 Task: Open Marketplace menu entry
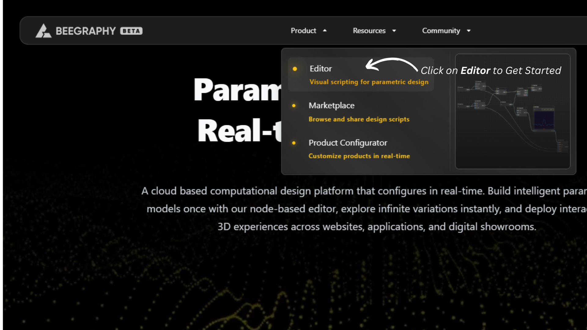point(331,105)
